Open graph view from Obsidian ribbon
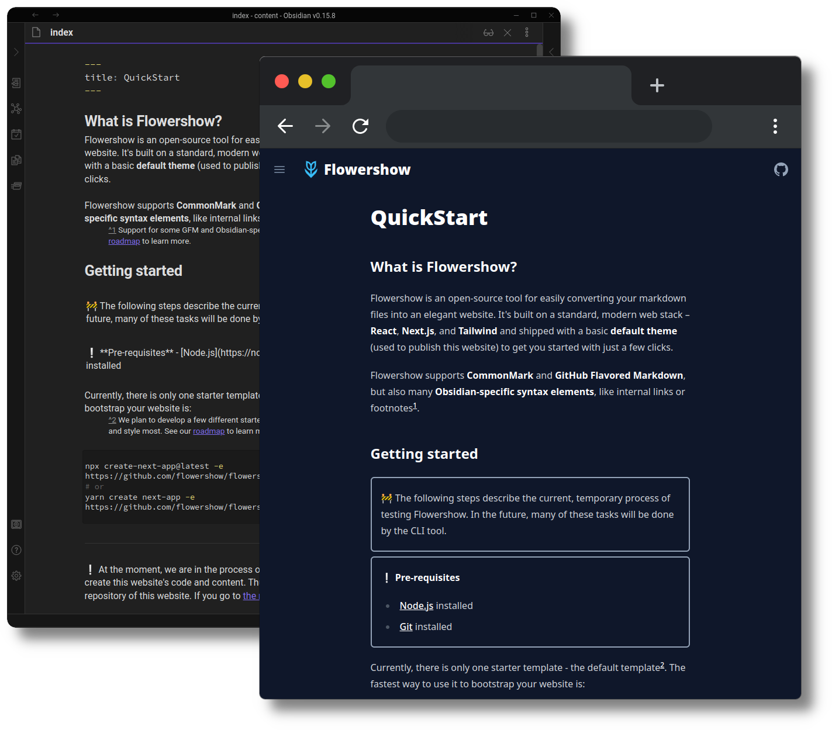This screenshot has width=832, height=730. click(x=16, y=109)
